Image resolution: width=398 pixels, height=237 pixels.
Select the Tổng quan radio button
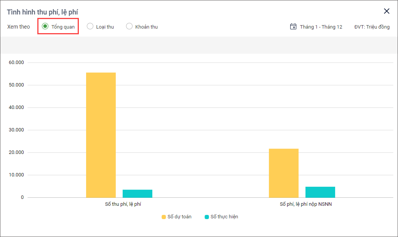[45, 26]
